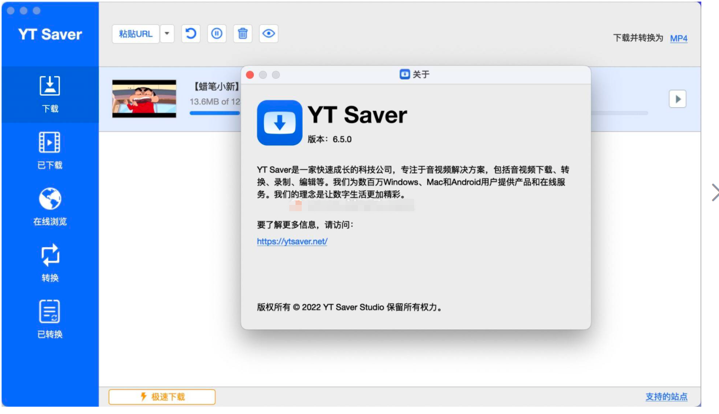The image size is (719, 414).
Task: Click the YT Saver logo in sidebar
Action: (x=50, y=34)
